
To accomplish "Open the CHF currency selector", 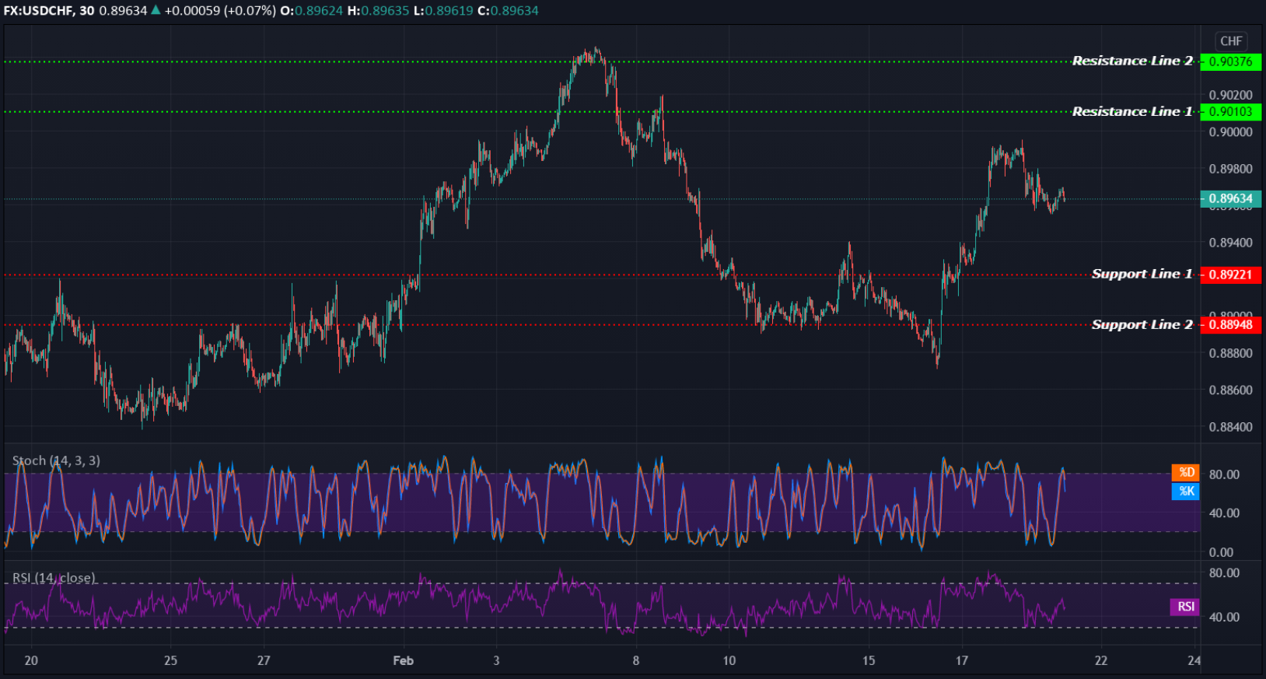I will (1231, 41).
